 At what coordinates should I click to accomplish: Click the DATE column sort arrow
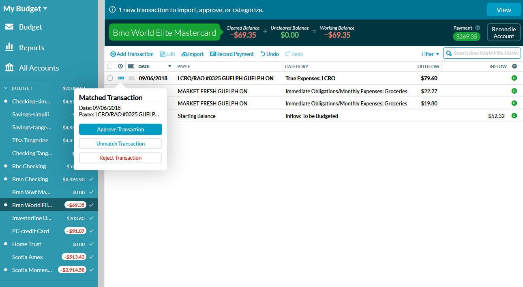(169, 66)
